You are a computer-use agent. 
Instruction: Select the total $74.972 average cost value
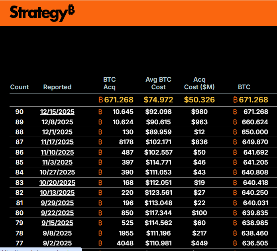158,100
